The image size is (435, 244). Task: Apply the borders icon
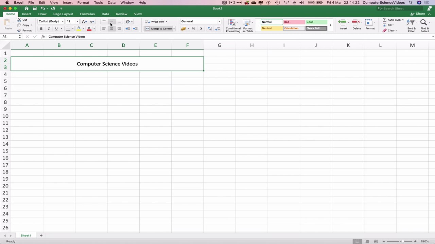coord(68,29)
